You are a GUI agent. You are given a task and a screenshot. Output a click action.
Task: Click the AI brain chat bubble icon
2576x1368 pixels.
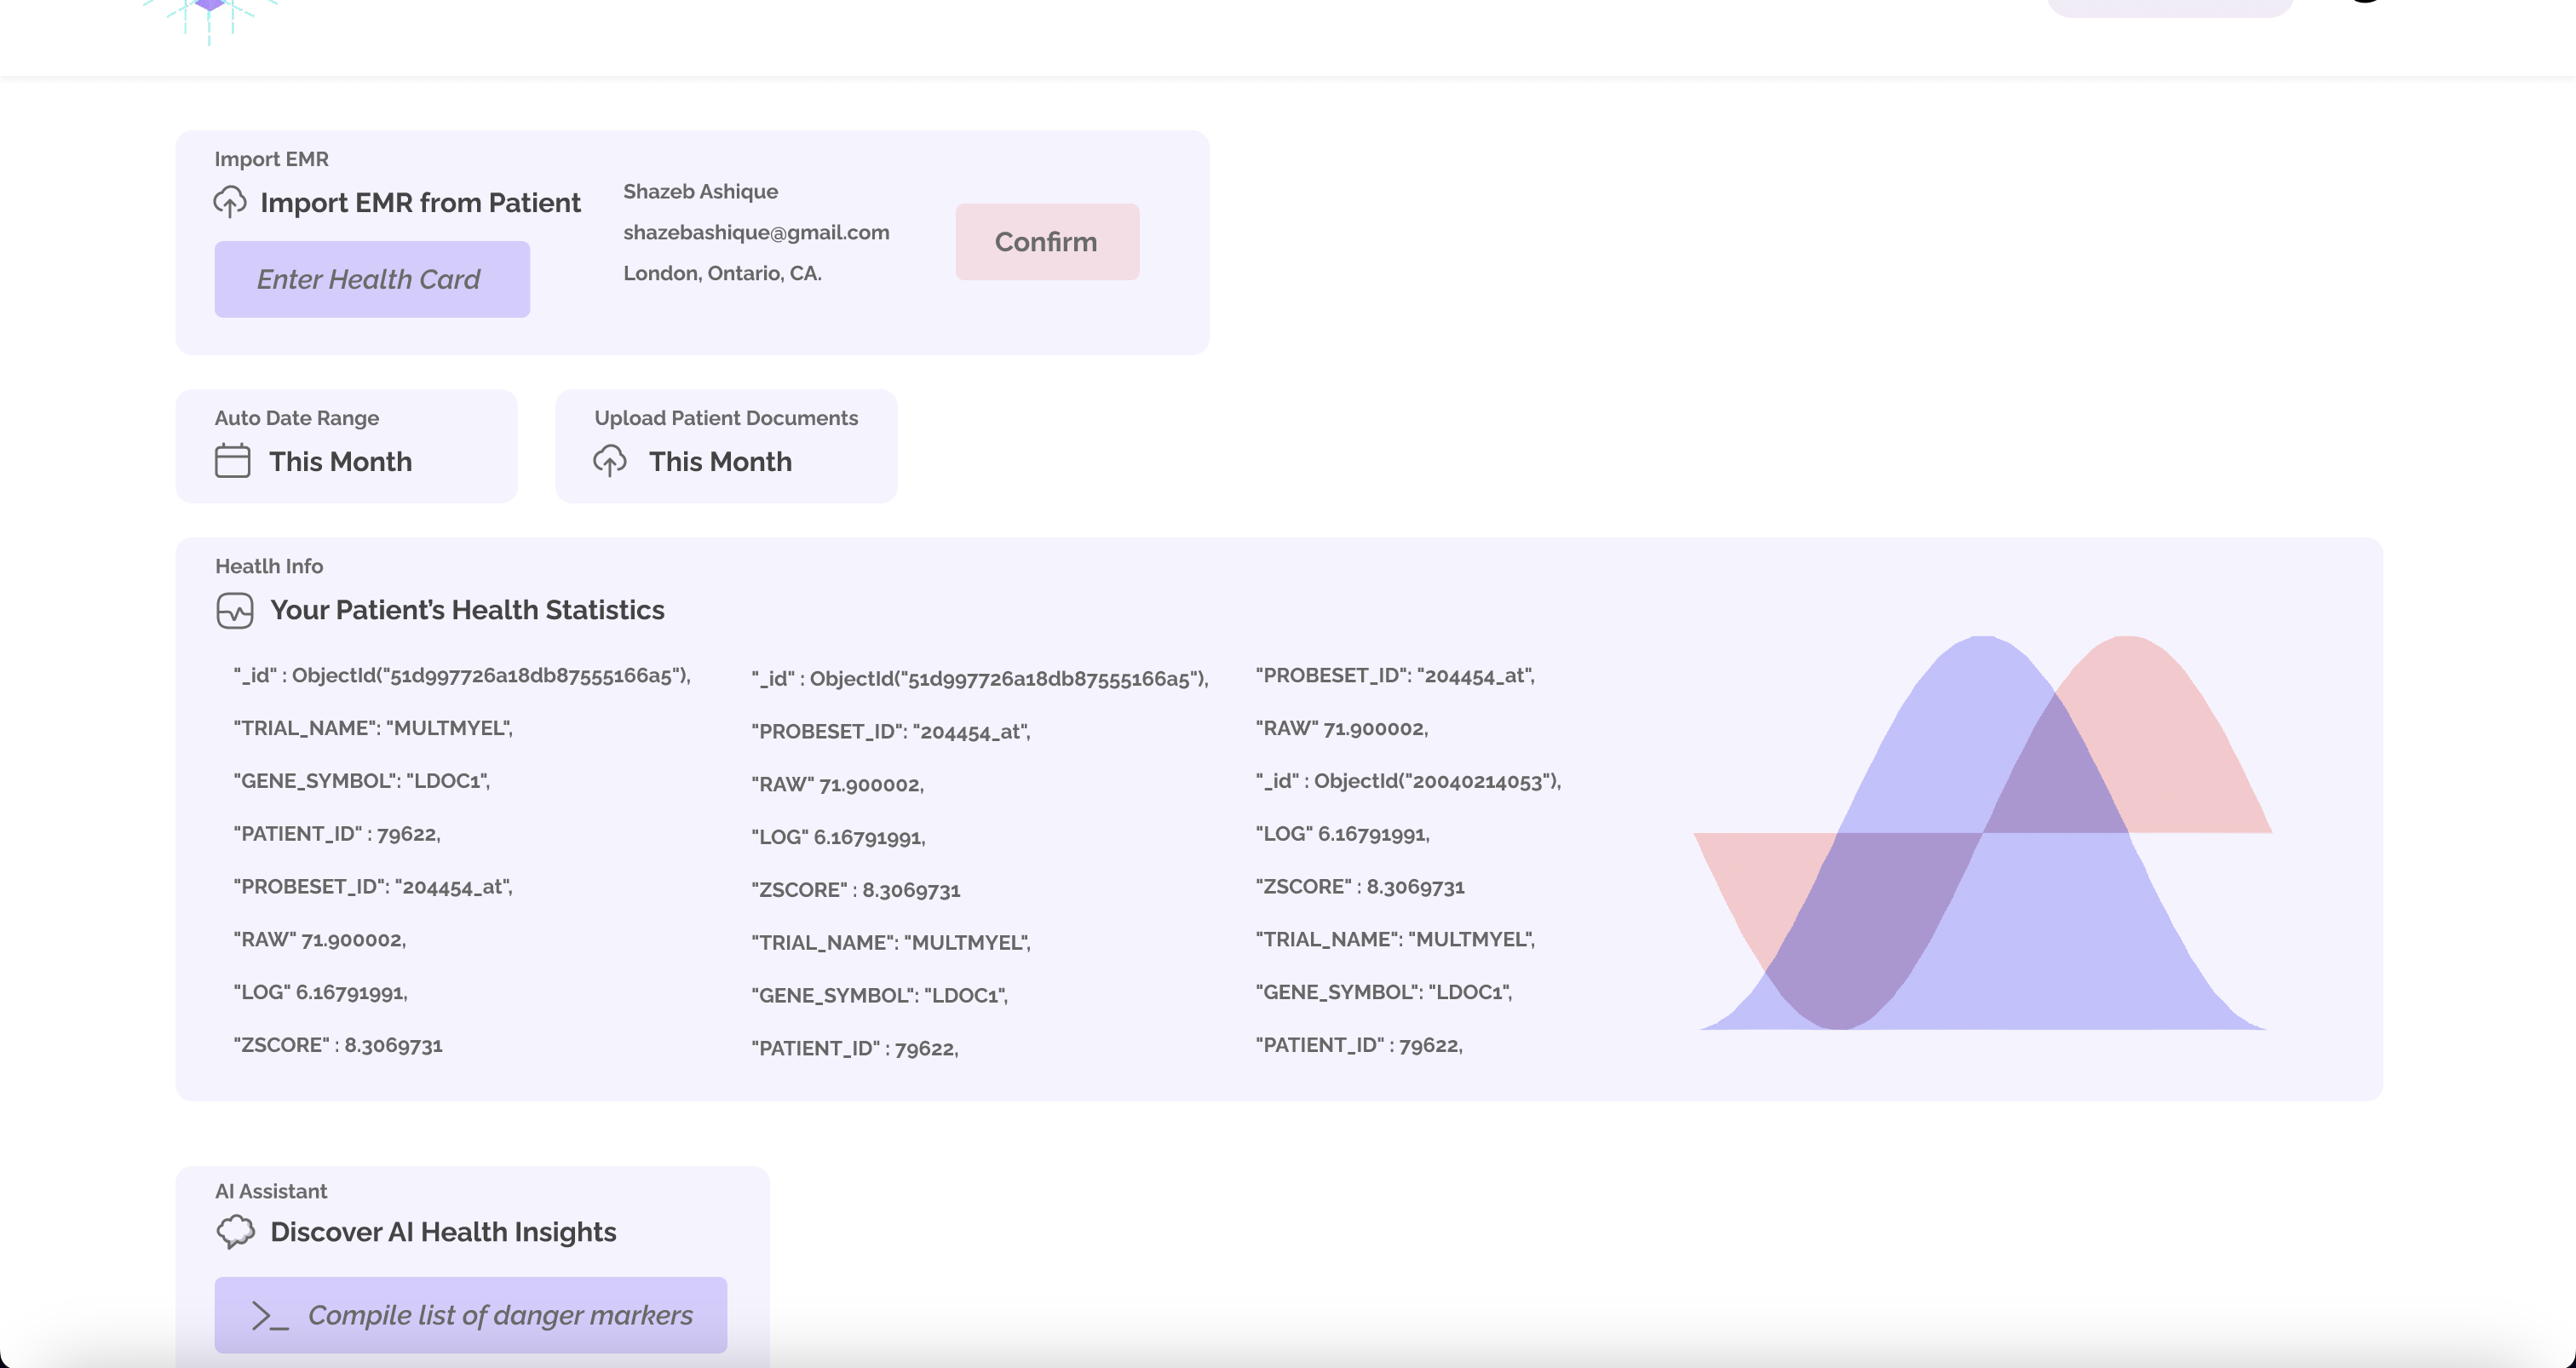pos(236,1231)
